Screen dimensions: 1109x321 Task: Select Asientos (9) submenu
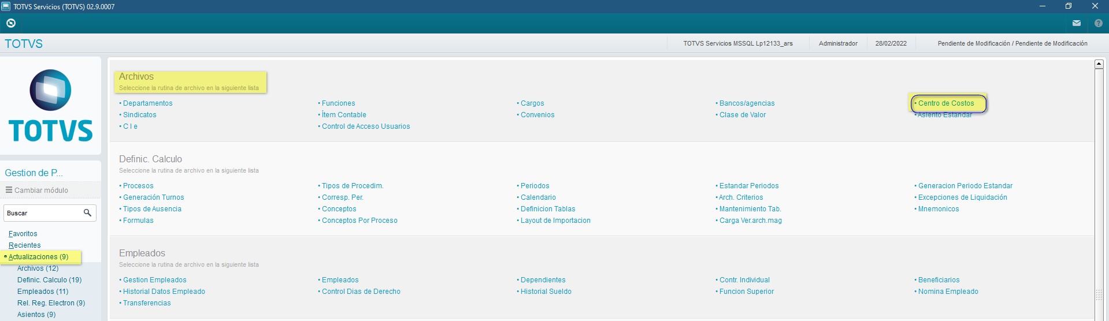tap(36, 315)
